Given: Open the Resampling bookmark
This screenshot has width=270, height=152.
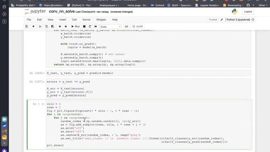Looking at the screenshot, I should tap(233, 5).
